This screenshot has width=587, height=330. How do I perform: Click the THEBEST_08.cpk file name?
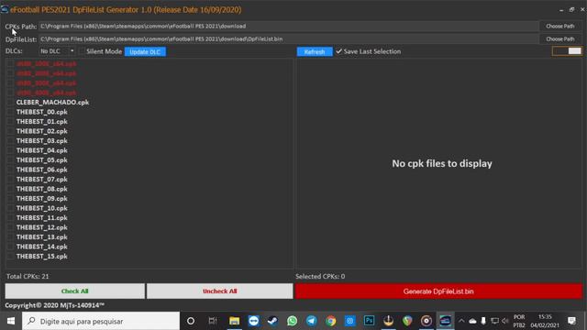point(42,189)
